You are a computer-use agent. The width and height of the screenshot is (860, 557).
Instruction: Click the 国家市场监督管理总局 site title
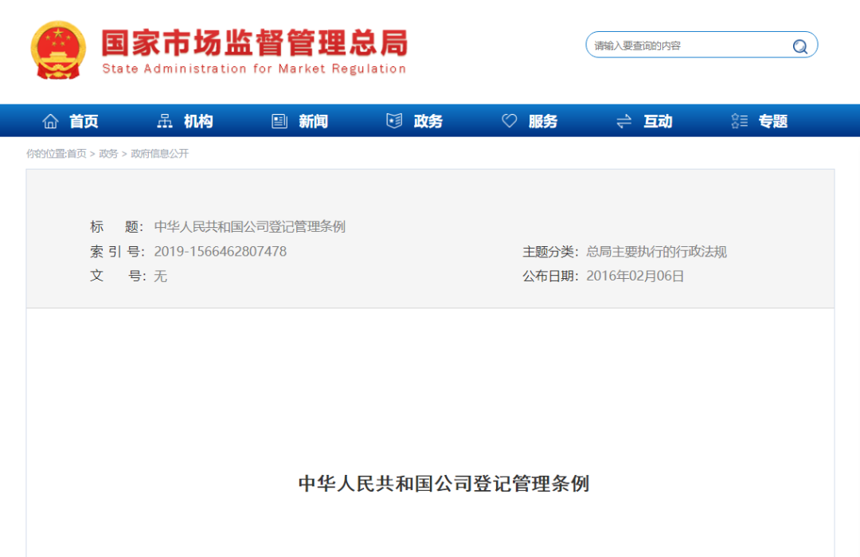[x=255, y=43]
